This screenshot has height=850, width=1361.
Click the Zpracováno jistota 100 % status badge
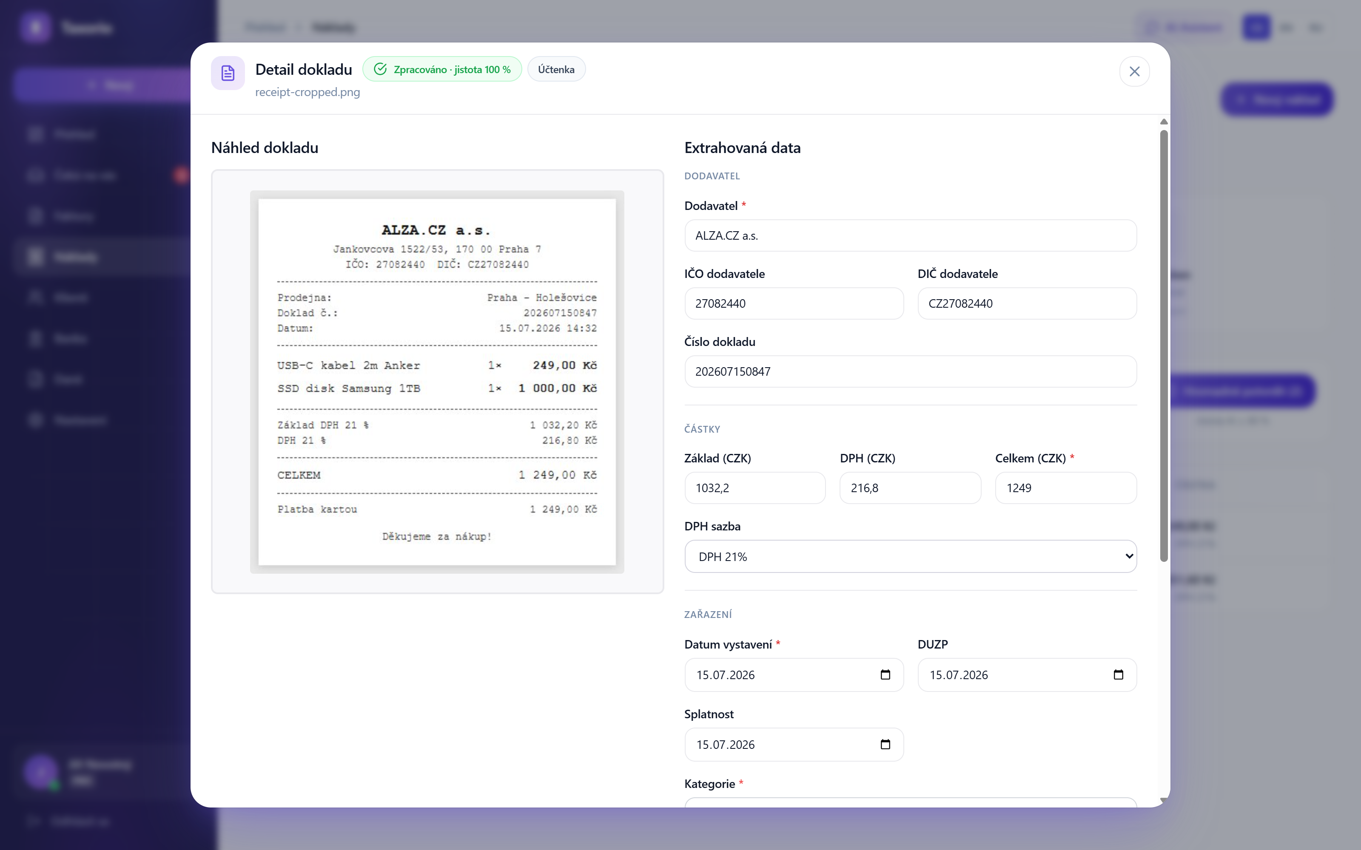coord(442,69)
